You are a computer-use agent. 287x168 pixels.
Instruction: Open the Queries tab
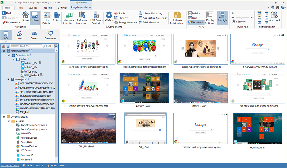click(33, 8)
